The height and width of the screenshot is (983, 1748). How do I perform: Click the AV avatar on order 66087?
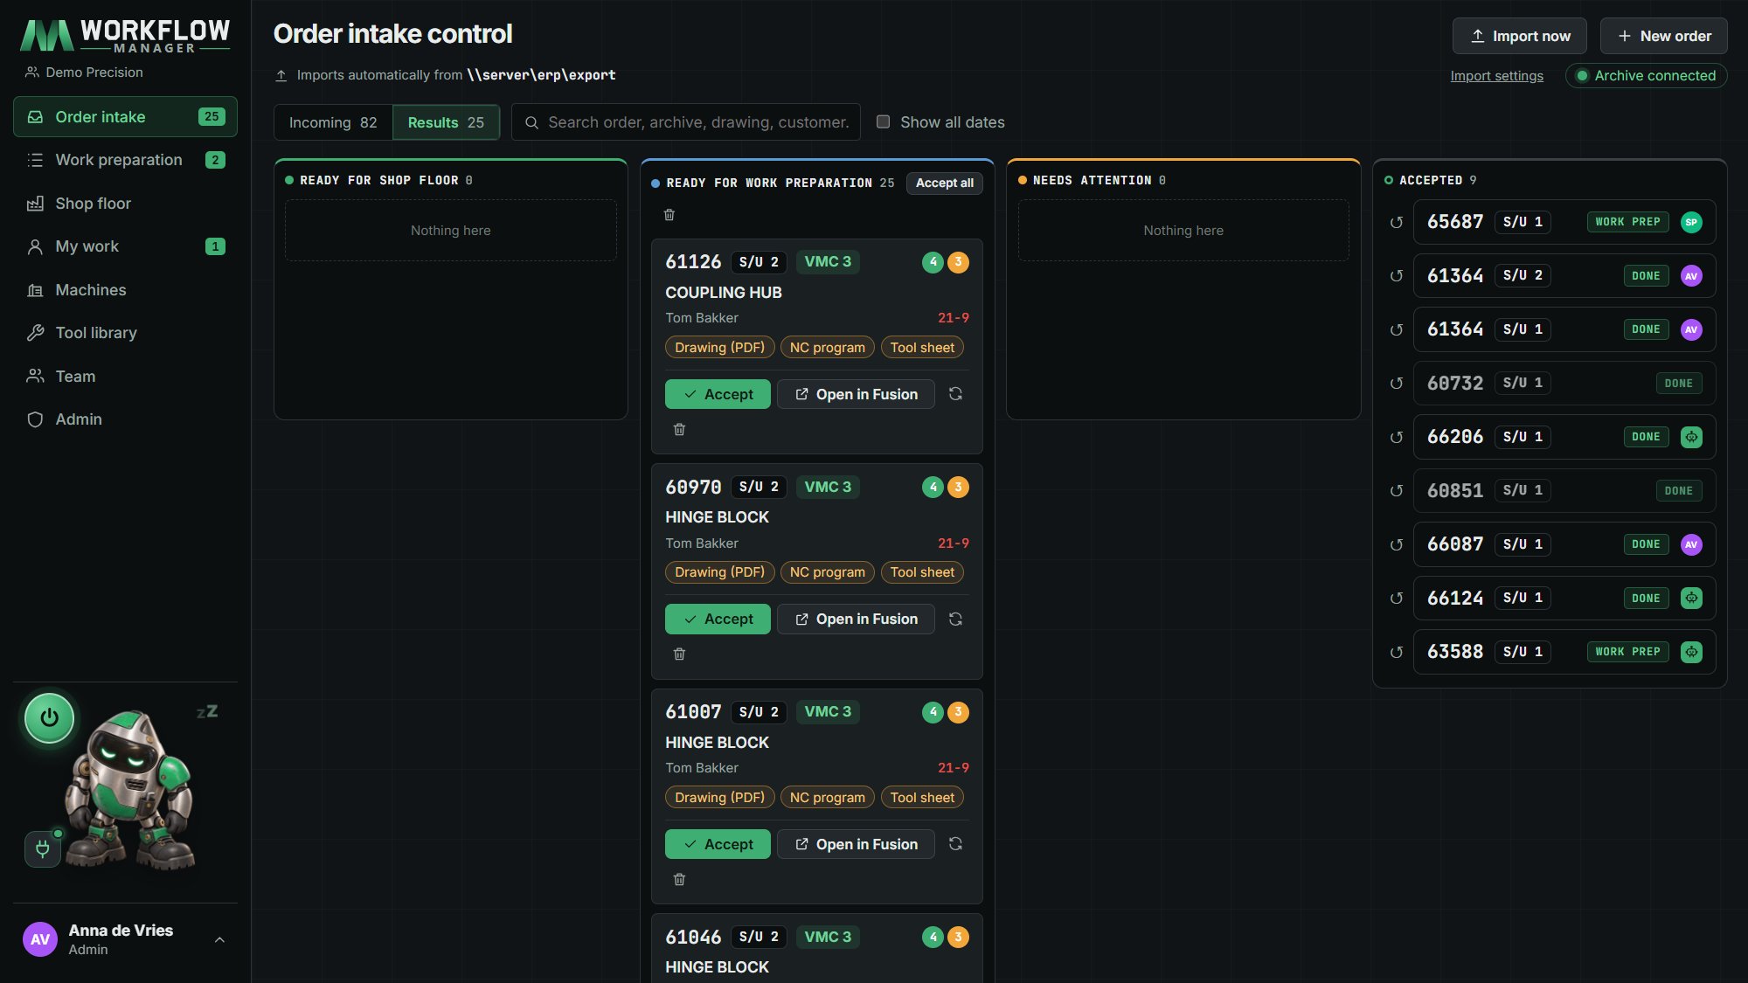pos(1691,544)
